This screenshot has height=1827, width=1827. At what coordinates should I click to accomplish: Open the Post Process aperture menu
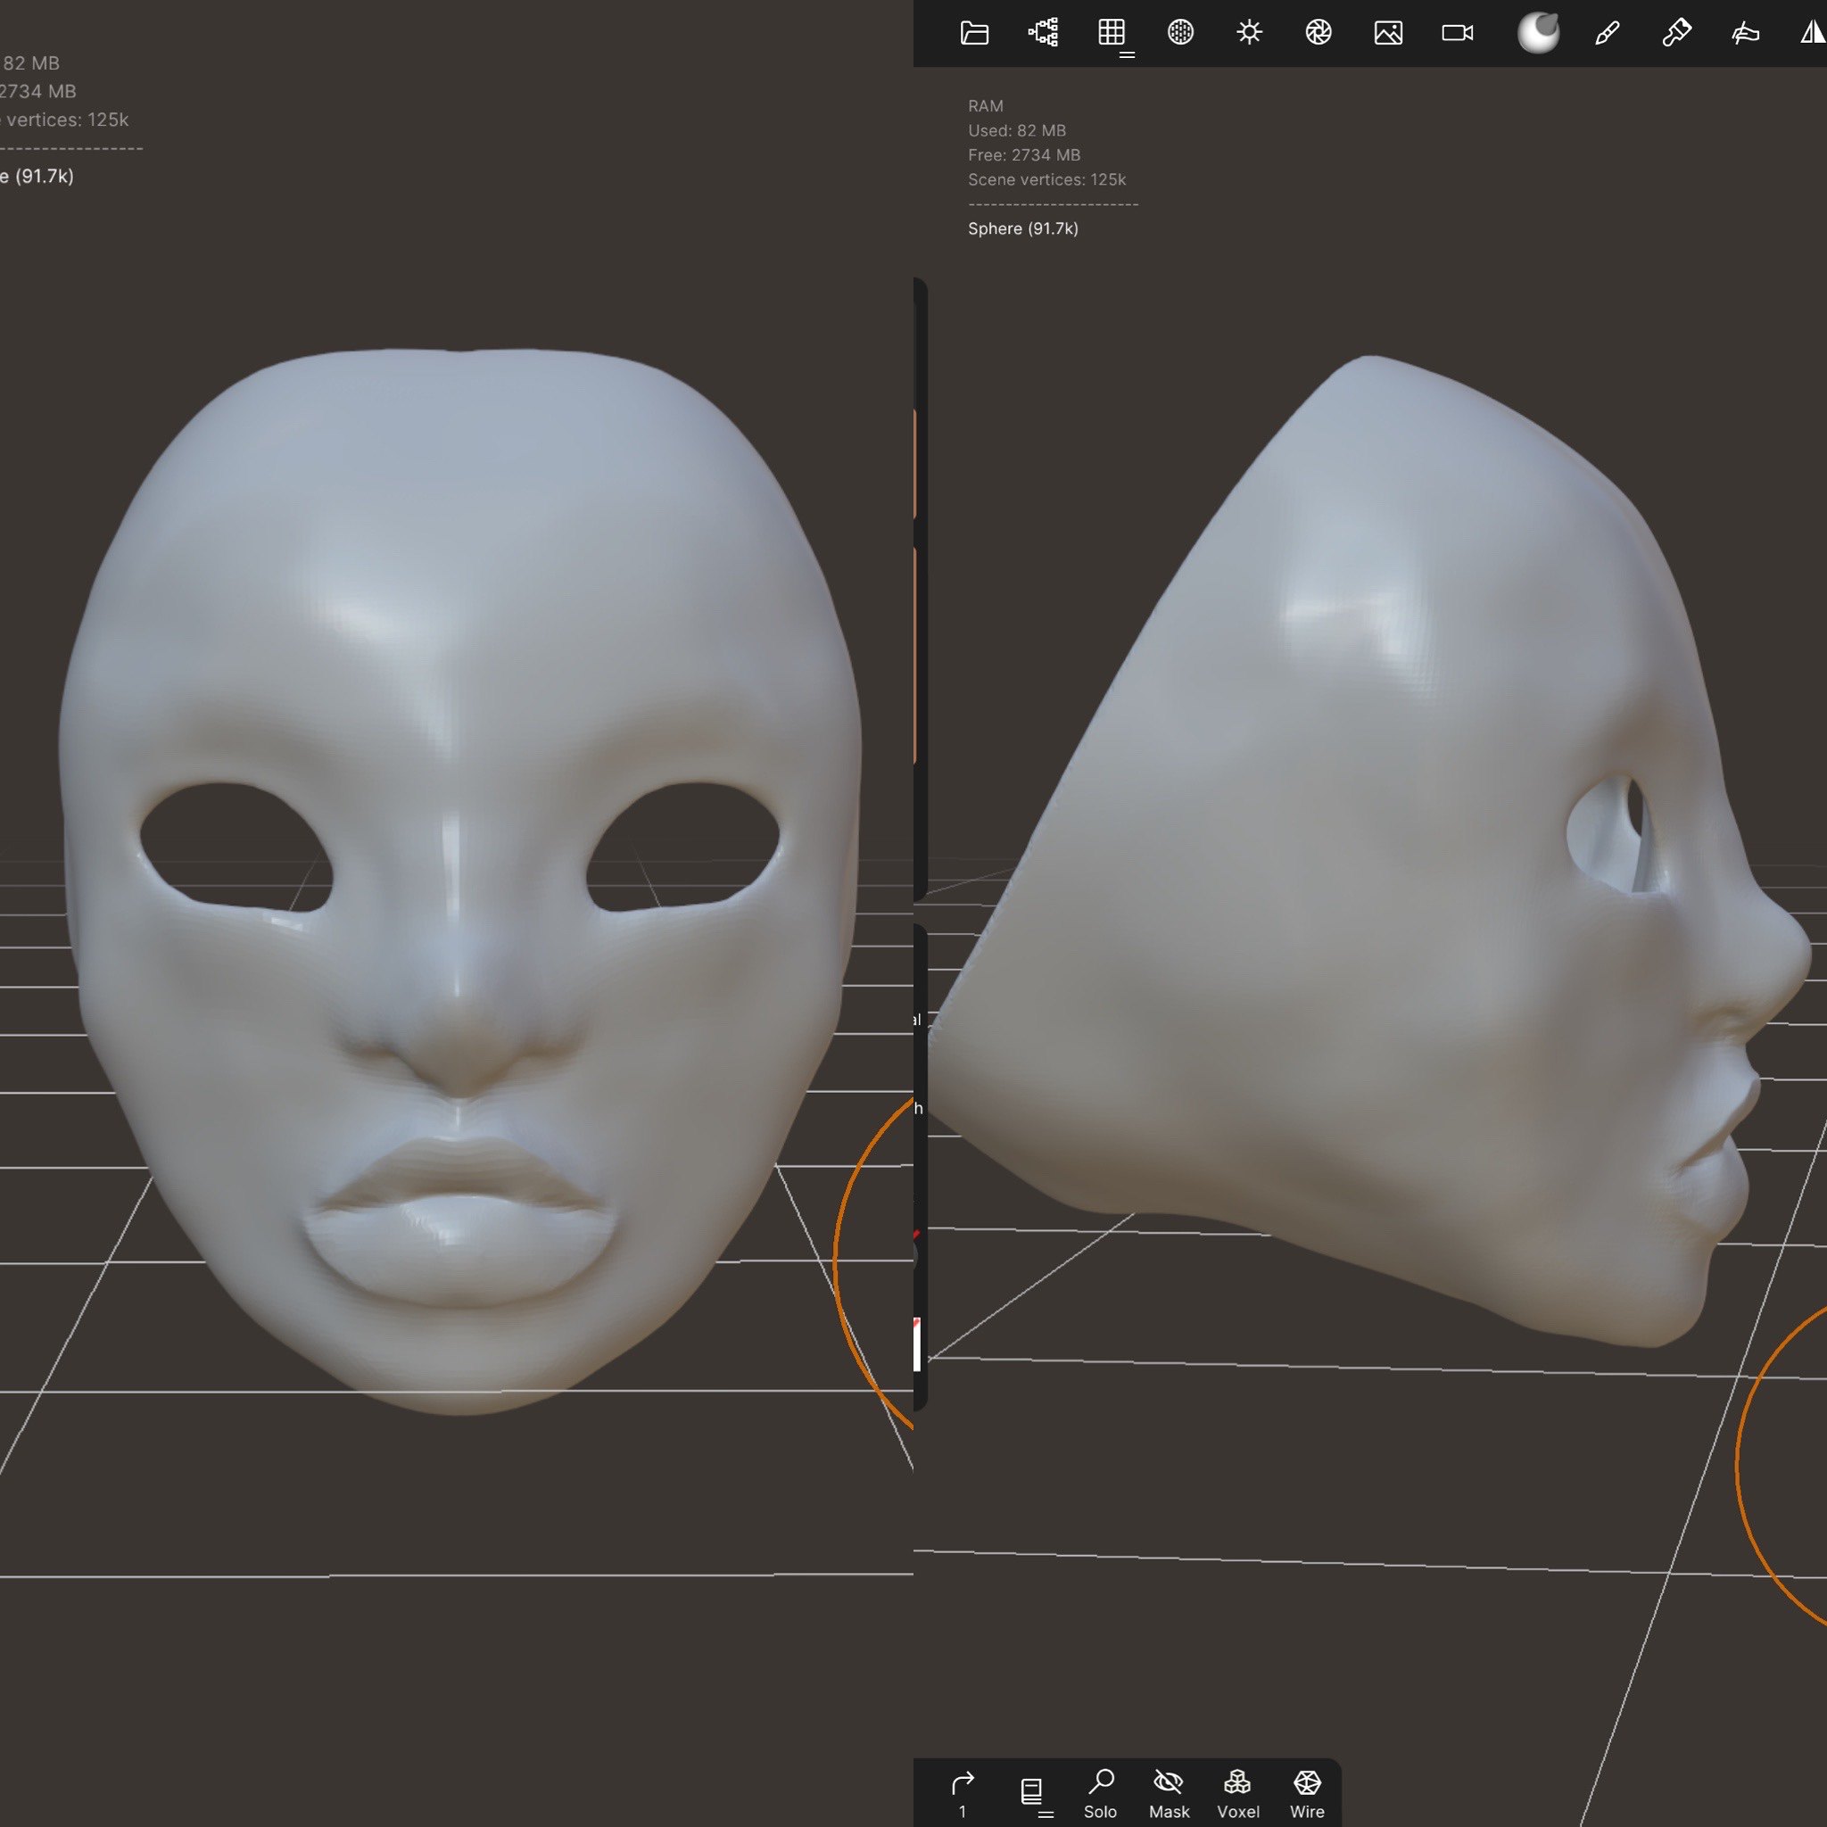pos(1319,33)
